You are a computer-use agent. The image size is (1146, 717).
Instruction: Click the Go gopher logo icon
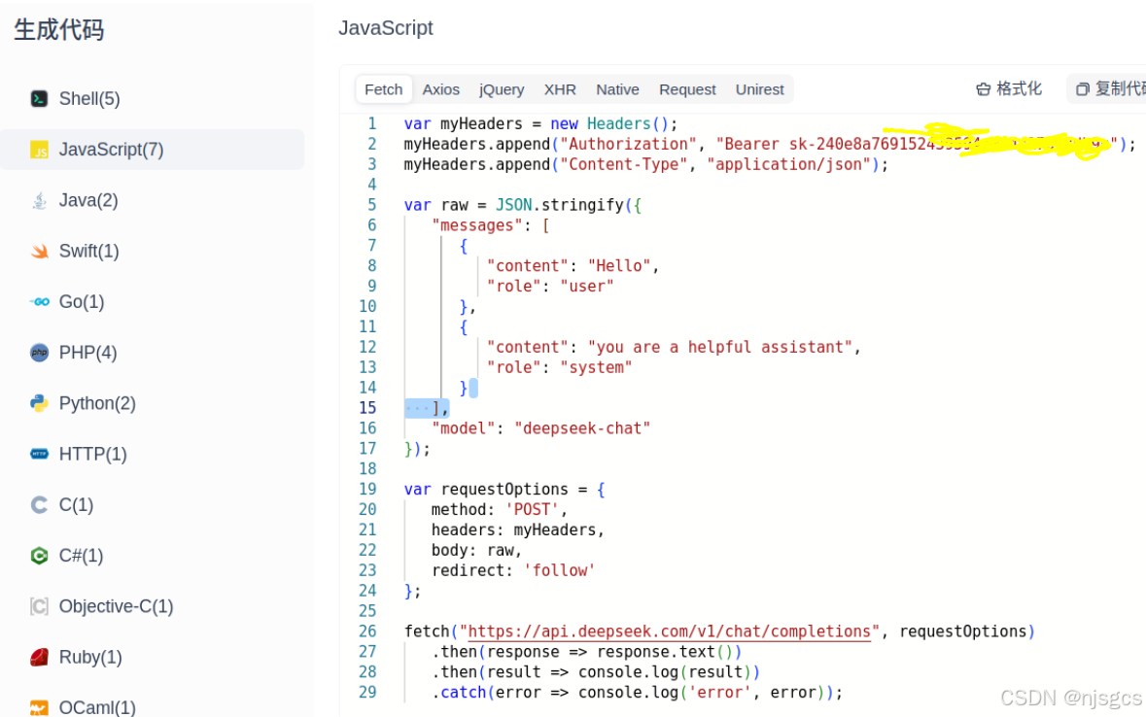[40, 302]
